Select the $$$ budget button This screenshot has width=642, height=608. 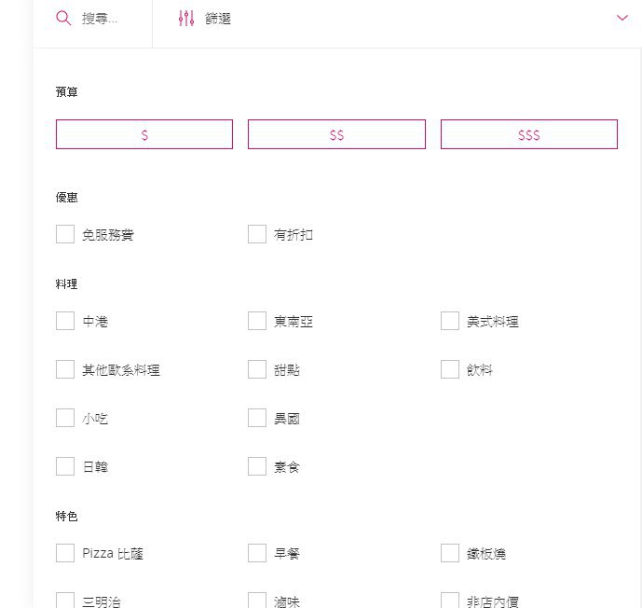pyautogui.click(x=528, y=134)
